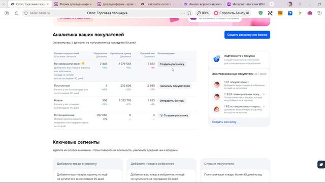Click the avatar beside 1 529 потенциальных
Screen dimensions: 325x183
[x=217, y=97]
